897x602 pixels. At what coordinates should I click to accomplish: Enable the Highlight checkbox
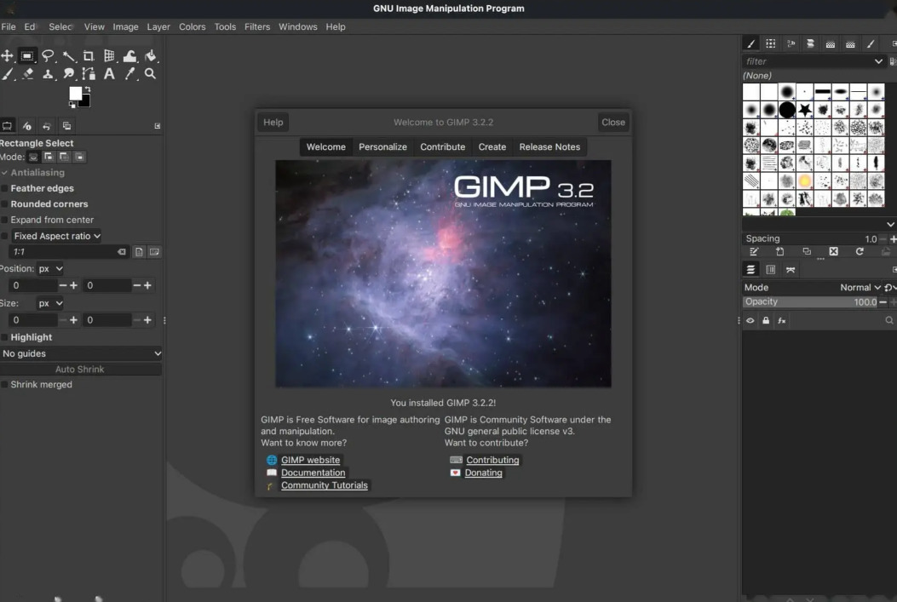(4, 337)
